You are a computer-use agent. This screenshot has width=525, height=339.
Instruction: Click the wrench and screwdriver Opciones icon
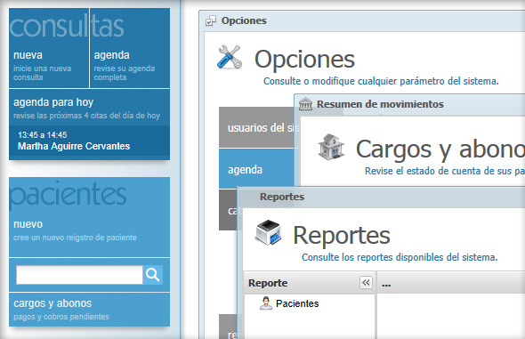pyautogui.click(x=230, y=57)
